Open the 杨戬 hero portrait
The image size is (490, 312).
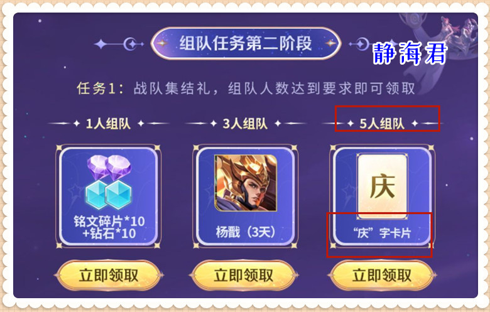coord(246,183)
